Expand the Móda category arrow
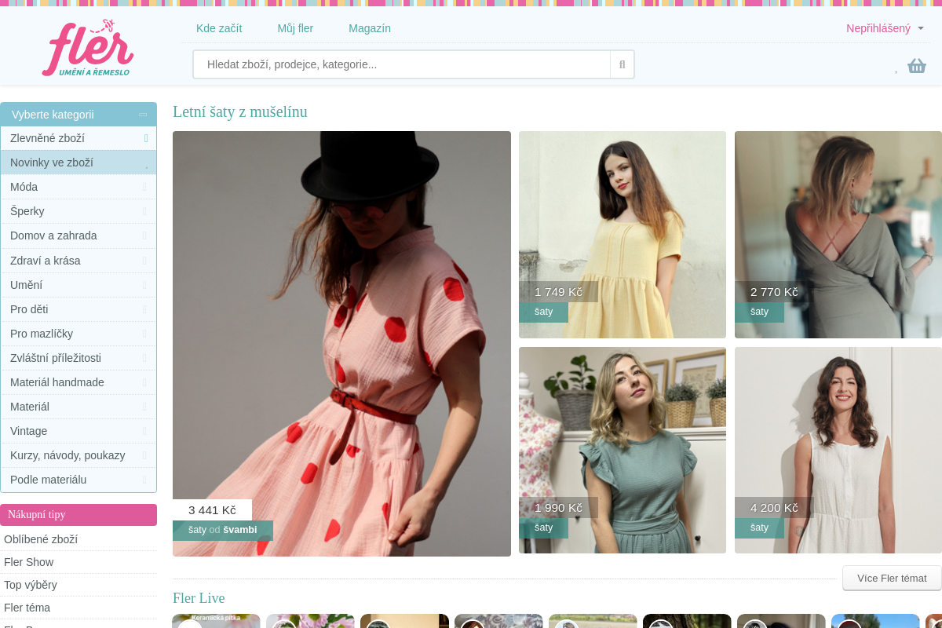This screenshot has height=628, width=942. pos(144,187)
